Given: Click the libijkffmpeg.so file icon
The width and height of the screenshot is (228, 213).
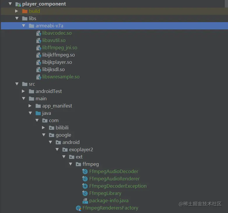Looking at the screenshot, I should tap(39, 55).
